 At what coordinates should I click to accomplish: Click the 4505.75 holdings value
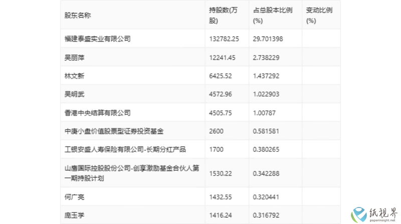220,113
